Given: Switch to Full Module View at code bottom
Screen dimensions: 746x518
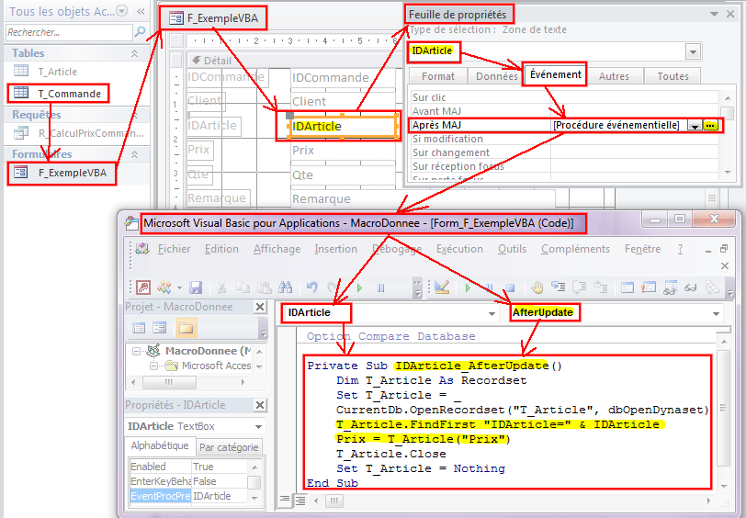Looking at the screenshot, I should [x=300, y=500].
